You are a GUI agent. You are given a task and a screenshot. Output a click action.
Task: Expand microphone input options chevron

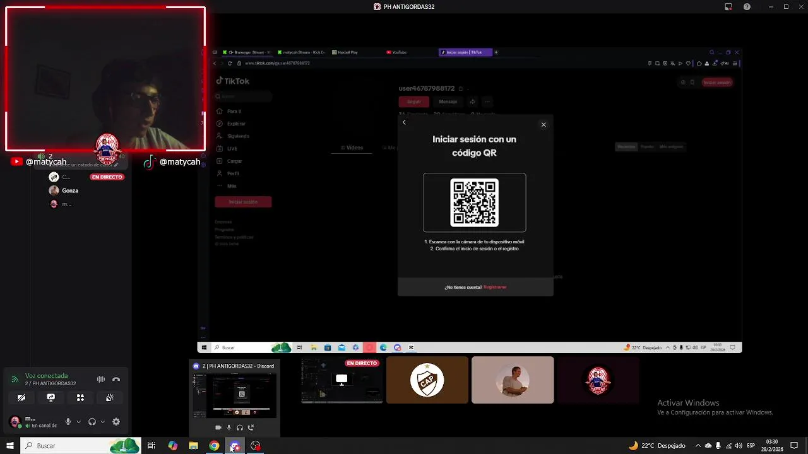pos(78,422)
